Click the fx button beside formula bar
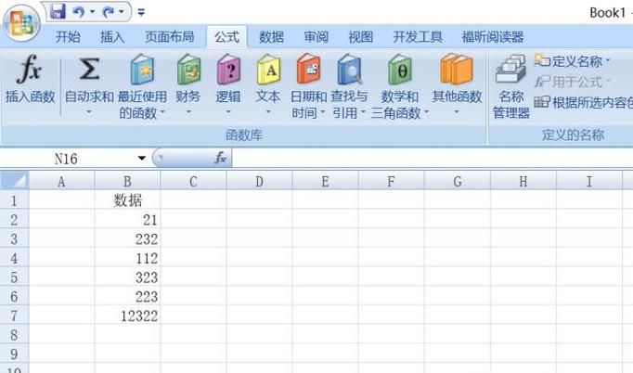The height and width of the screenshot is (373, 633). pyautogui.click(x=220, y=158)
